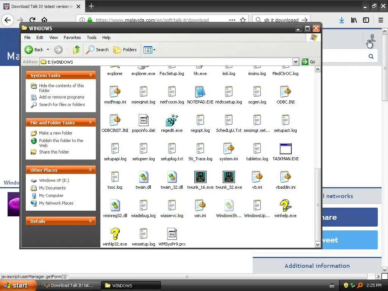This screenshot has width=388, height=291.
Task: Select the twain_32.dll file icon
Action: click(172, 177)
